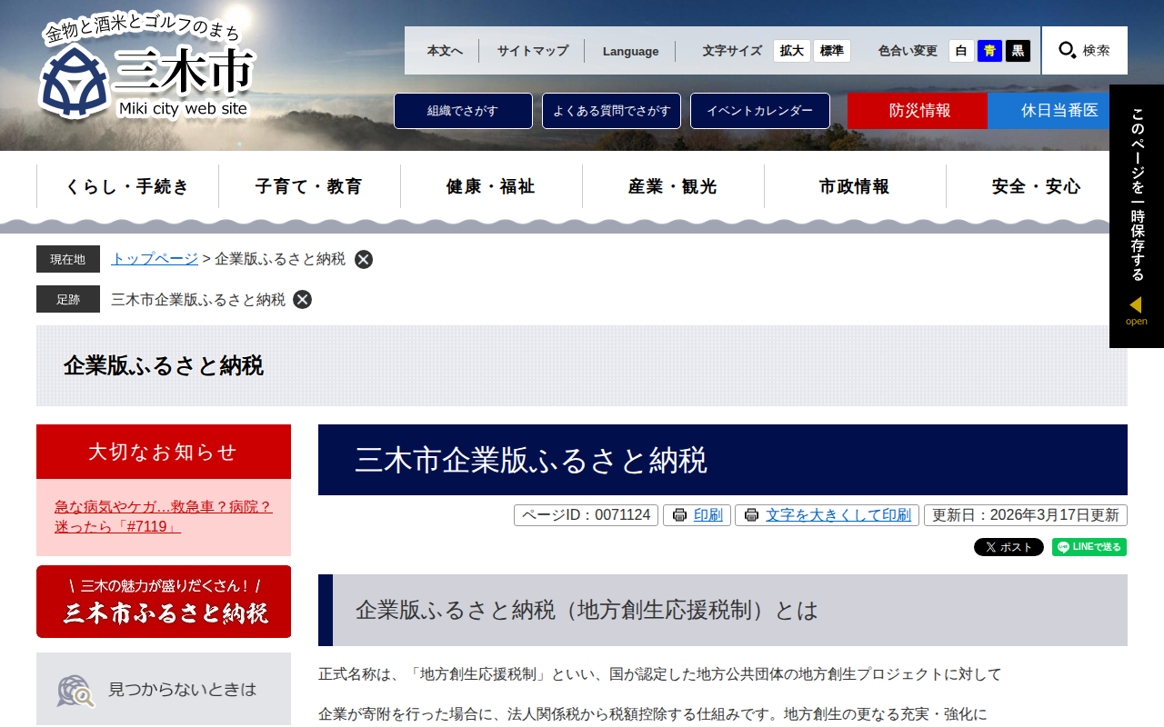Open このページを一時保存する side panel
This screenshot has height=727, width=1164.
coord(1137,216)
